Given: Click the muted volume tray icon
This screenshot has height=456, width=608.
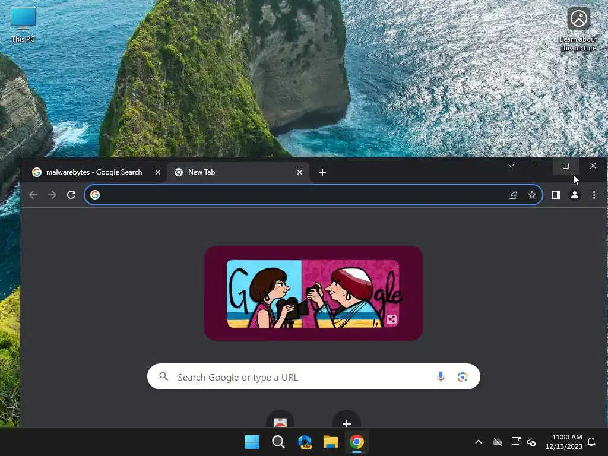Looking at the screenshot, I should point(531,442).
